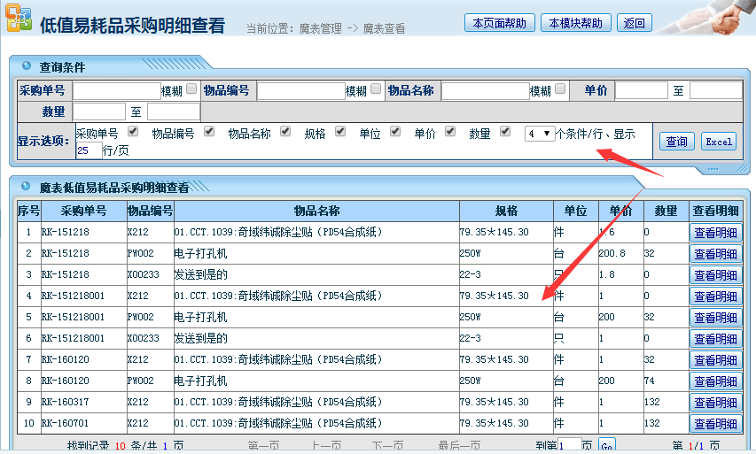Toggle 模糊 checkbox for 物品名称
The width and height of the screenshot is (756, 454).
(560, 89)
